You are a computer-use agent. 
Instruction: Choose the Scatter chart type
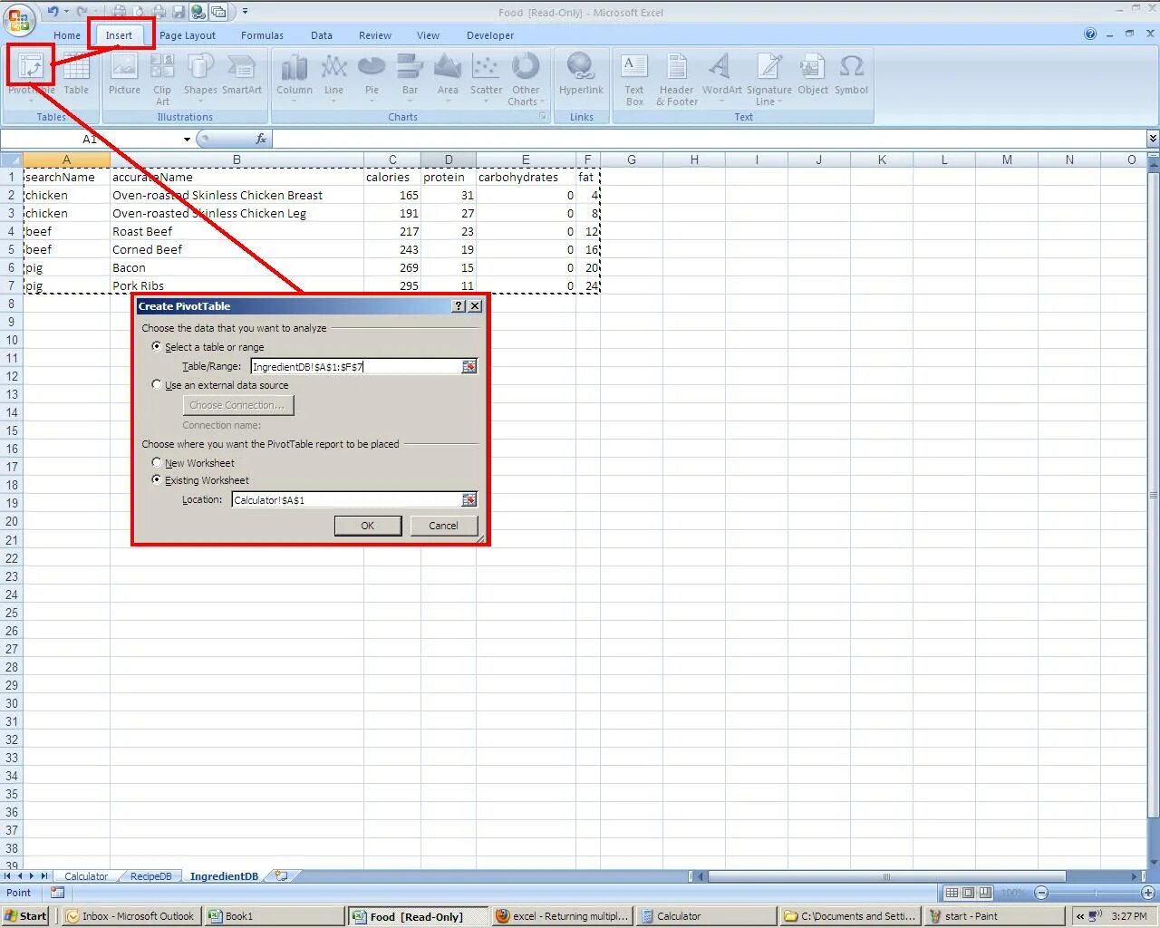pos(486,73)
